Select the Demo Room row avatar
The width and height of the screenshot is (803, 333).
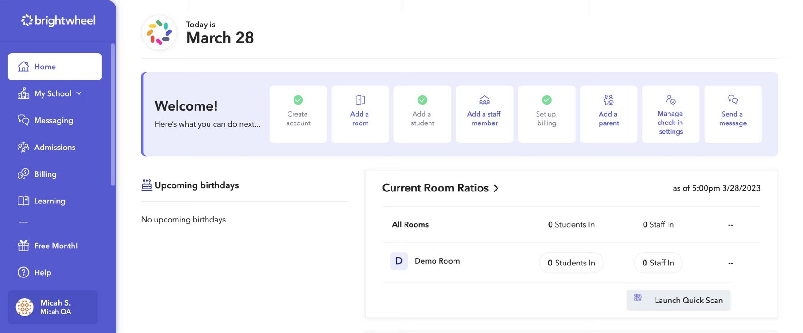pyautogui.click(x=398, y=261)
